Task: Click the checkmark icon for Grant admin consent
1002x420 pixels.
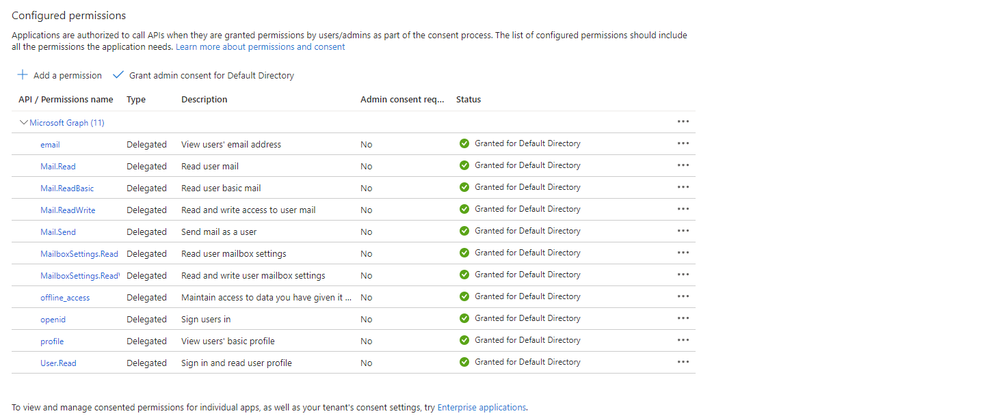Action: pos(118,75)
